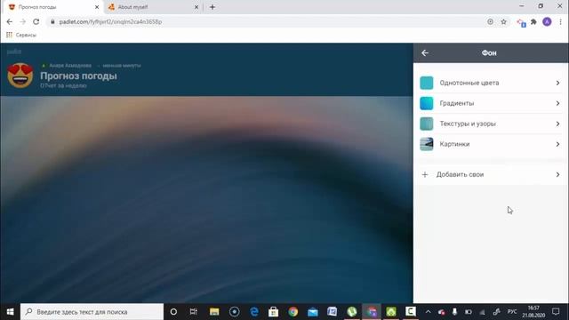The height and width of the screenshot is (320, 569).
Task: Open Cortana circle icon
Action: 173,312
